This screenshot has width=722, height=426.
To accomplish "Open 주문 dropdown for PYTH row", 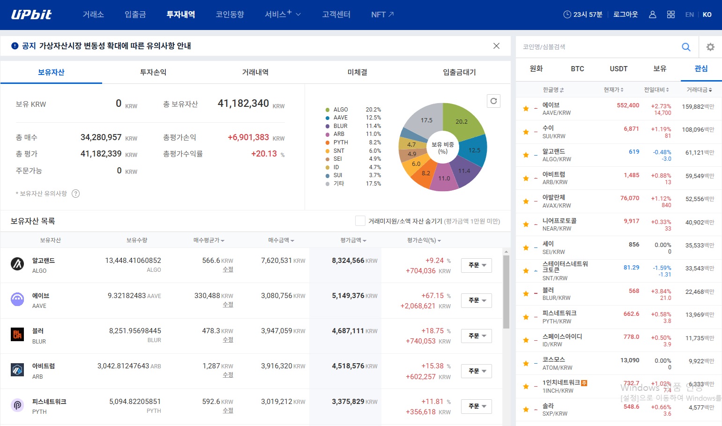I will tap(476, 406).
